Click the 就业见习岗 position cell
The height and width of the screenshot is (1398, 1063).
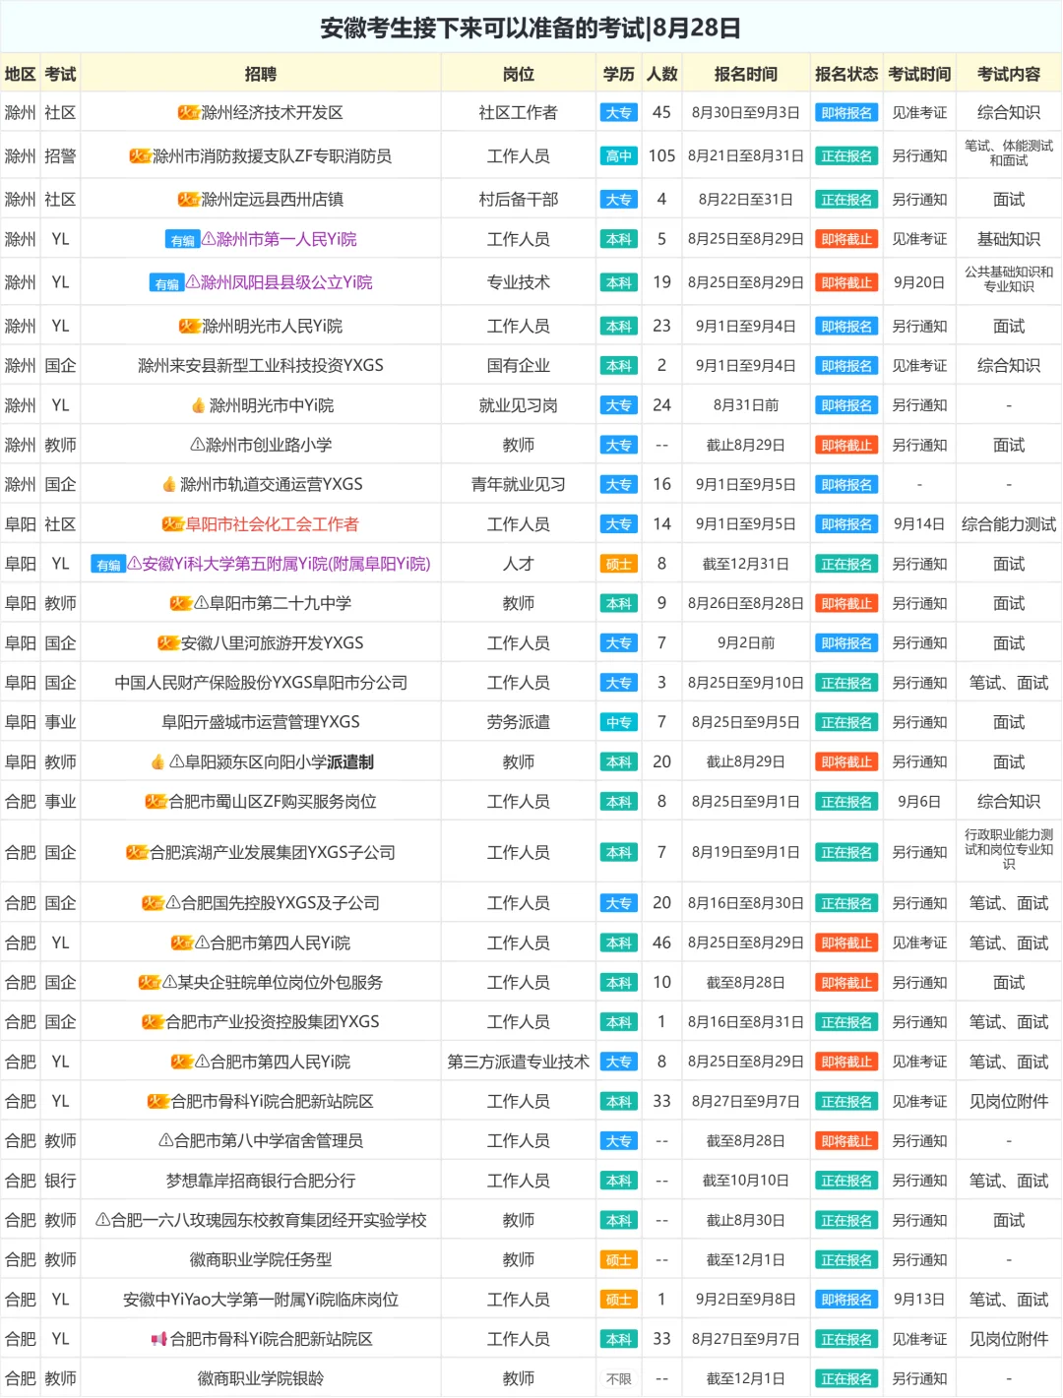coord(519,405)
